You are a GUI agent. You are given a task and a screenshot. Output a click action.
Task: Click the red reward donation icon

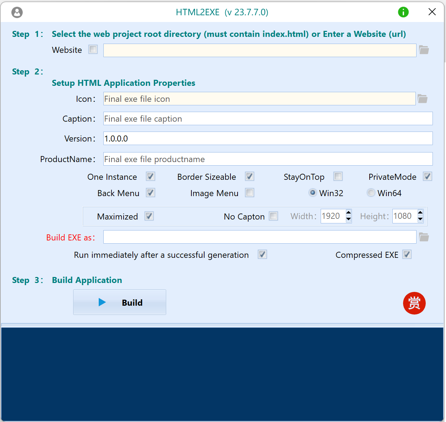click(x=414, y=303)
